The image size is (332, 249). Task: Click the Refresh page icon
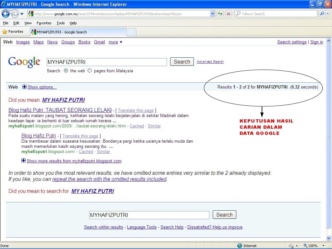pyautogui.click(x=220, y=14)
